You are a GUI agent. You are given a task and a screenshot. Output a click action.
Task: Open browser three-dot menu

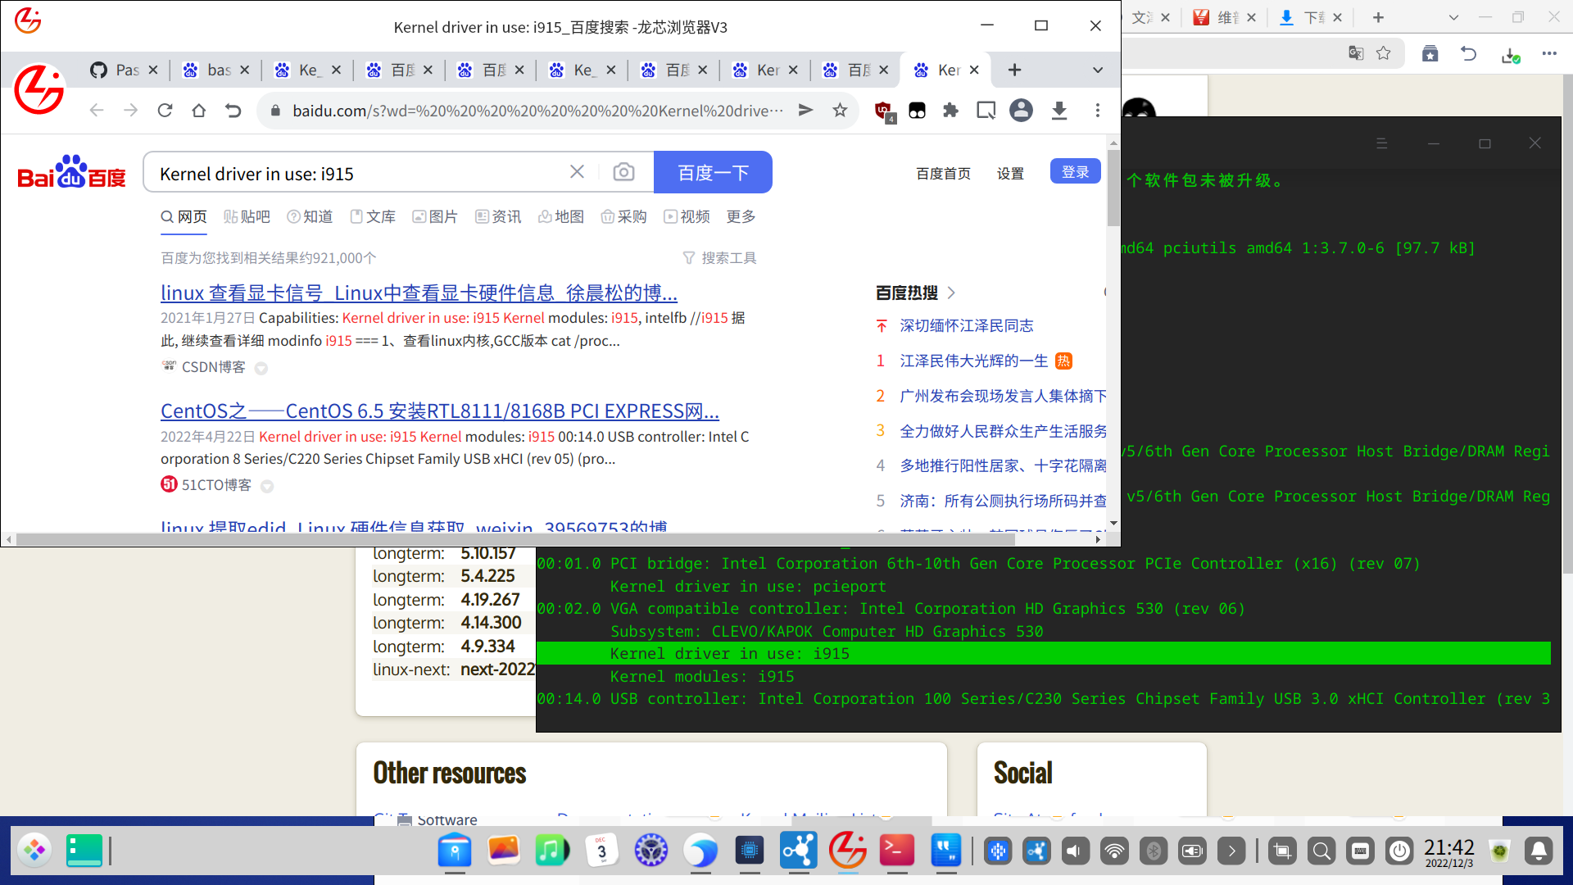coord(1098,110)
